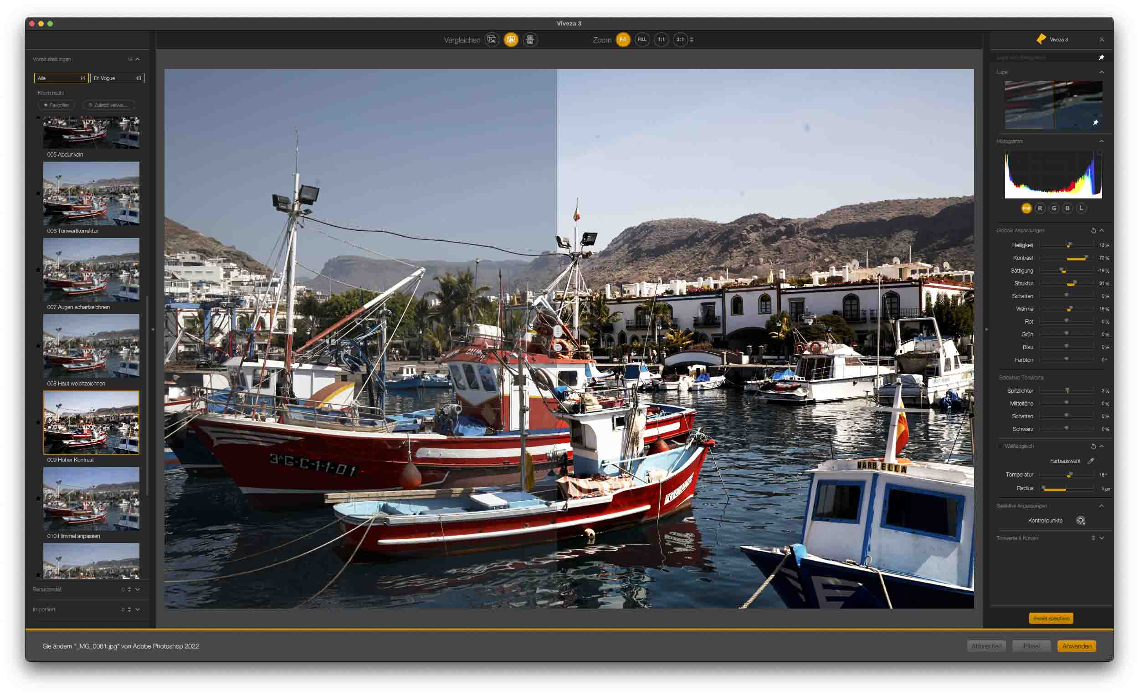Toggle favorite star for 008 Haut weichzeichnen
The image size is (1139, 695).
[x=38, y=346]
